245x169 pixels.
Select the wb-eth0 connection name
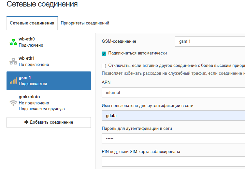[x=27, y=39]
